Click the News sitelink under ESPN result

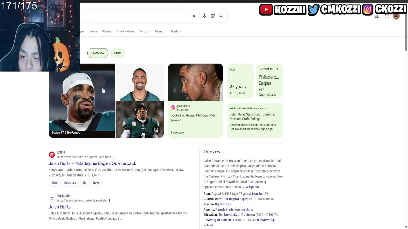(x=96, y=183)
